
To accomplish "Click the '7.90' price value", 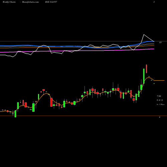I will [159, 96].
